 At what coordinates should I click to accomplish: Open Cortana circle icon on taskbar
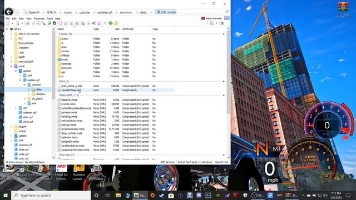click(x=96, y=195)
